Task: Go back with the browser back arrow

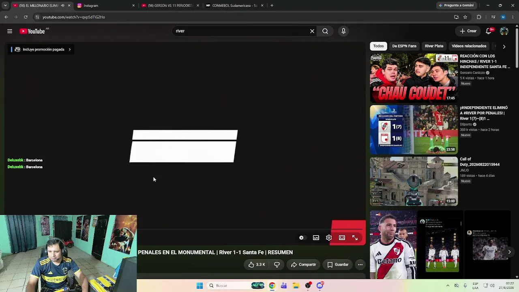Action: pos(6,17)
